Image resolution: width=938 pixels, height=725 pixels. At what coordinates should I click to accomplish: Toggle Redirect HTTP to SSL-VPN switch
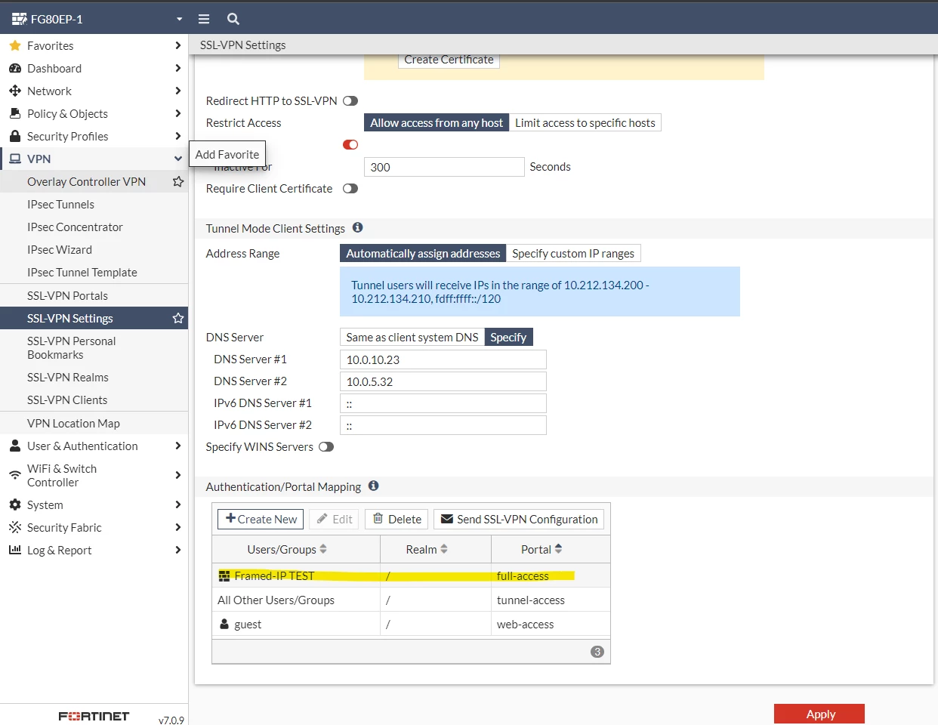[x=350, y=100]
